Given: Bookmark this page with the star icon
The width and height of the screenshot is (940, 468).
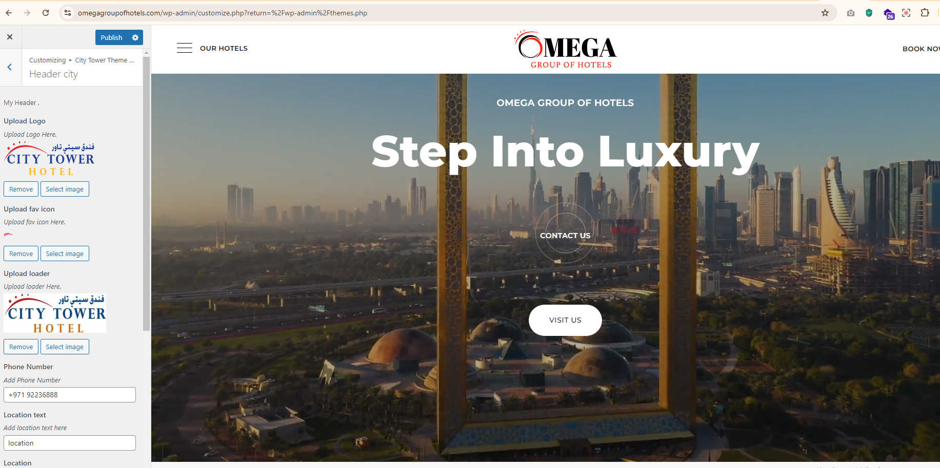Looking at the screenshot, I should (x=825, y=13).
